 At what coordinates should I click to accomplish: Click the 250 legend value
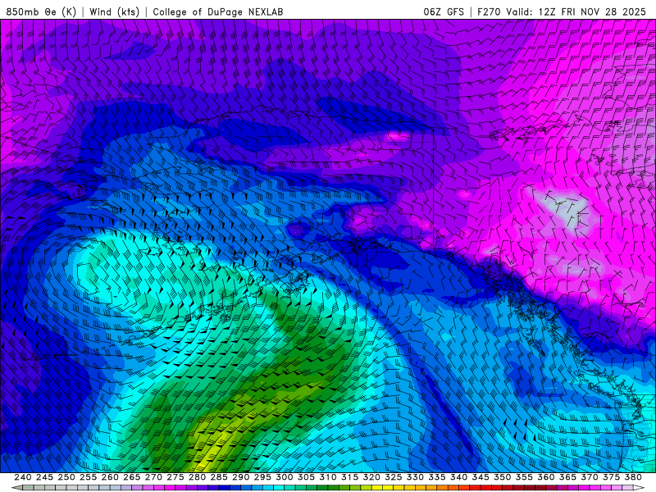[66, 477]
